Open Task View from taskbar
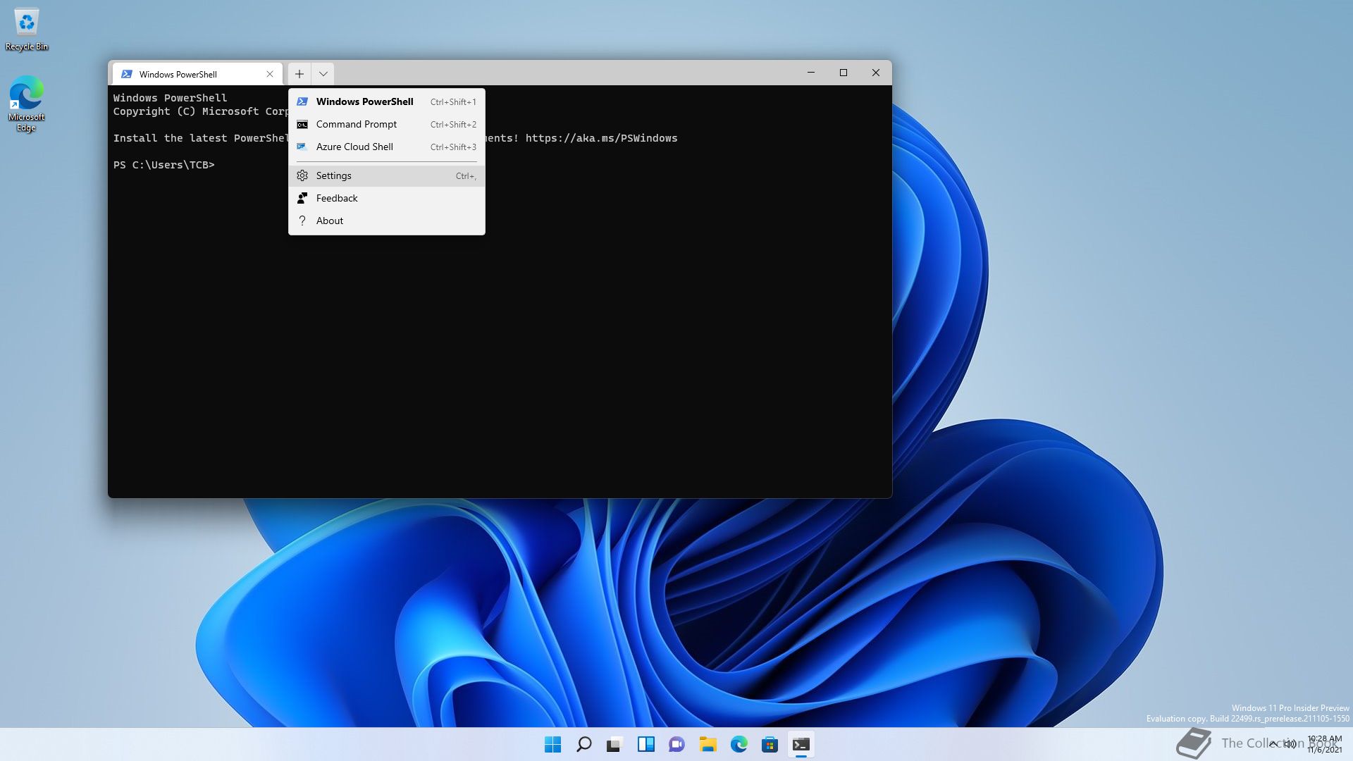 [615, 744]
